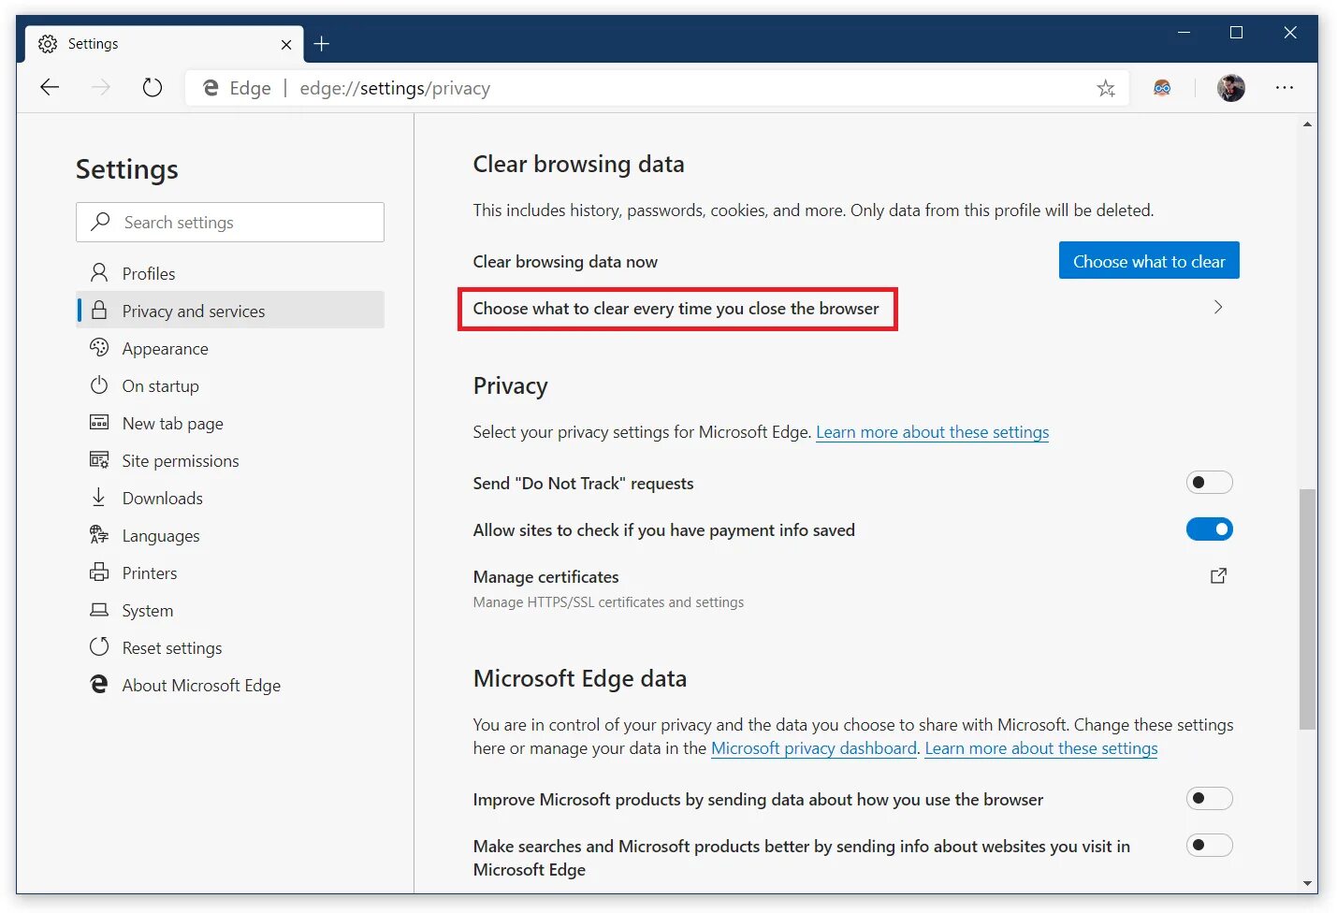The image size is (1337, 913).
Task: Expand clear-on-close options chevron
Action: click(x=1217, y=308)
